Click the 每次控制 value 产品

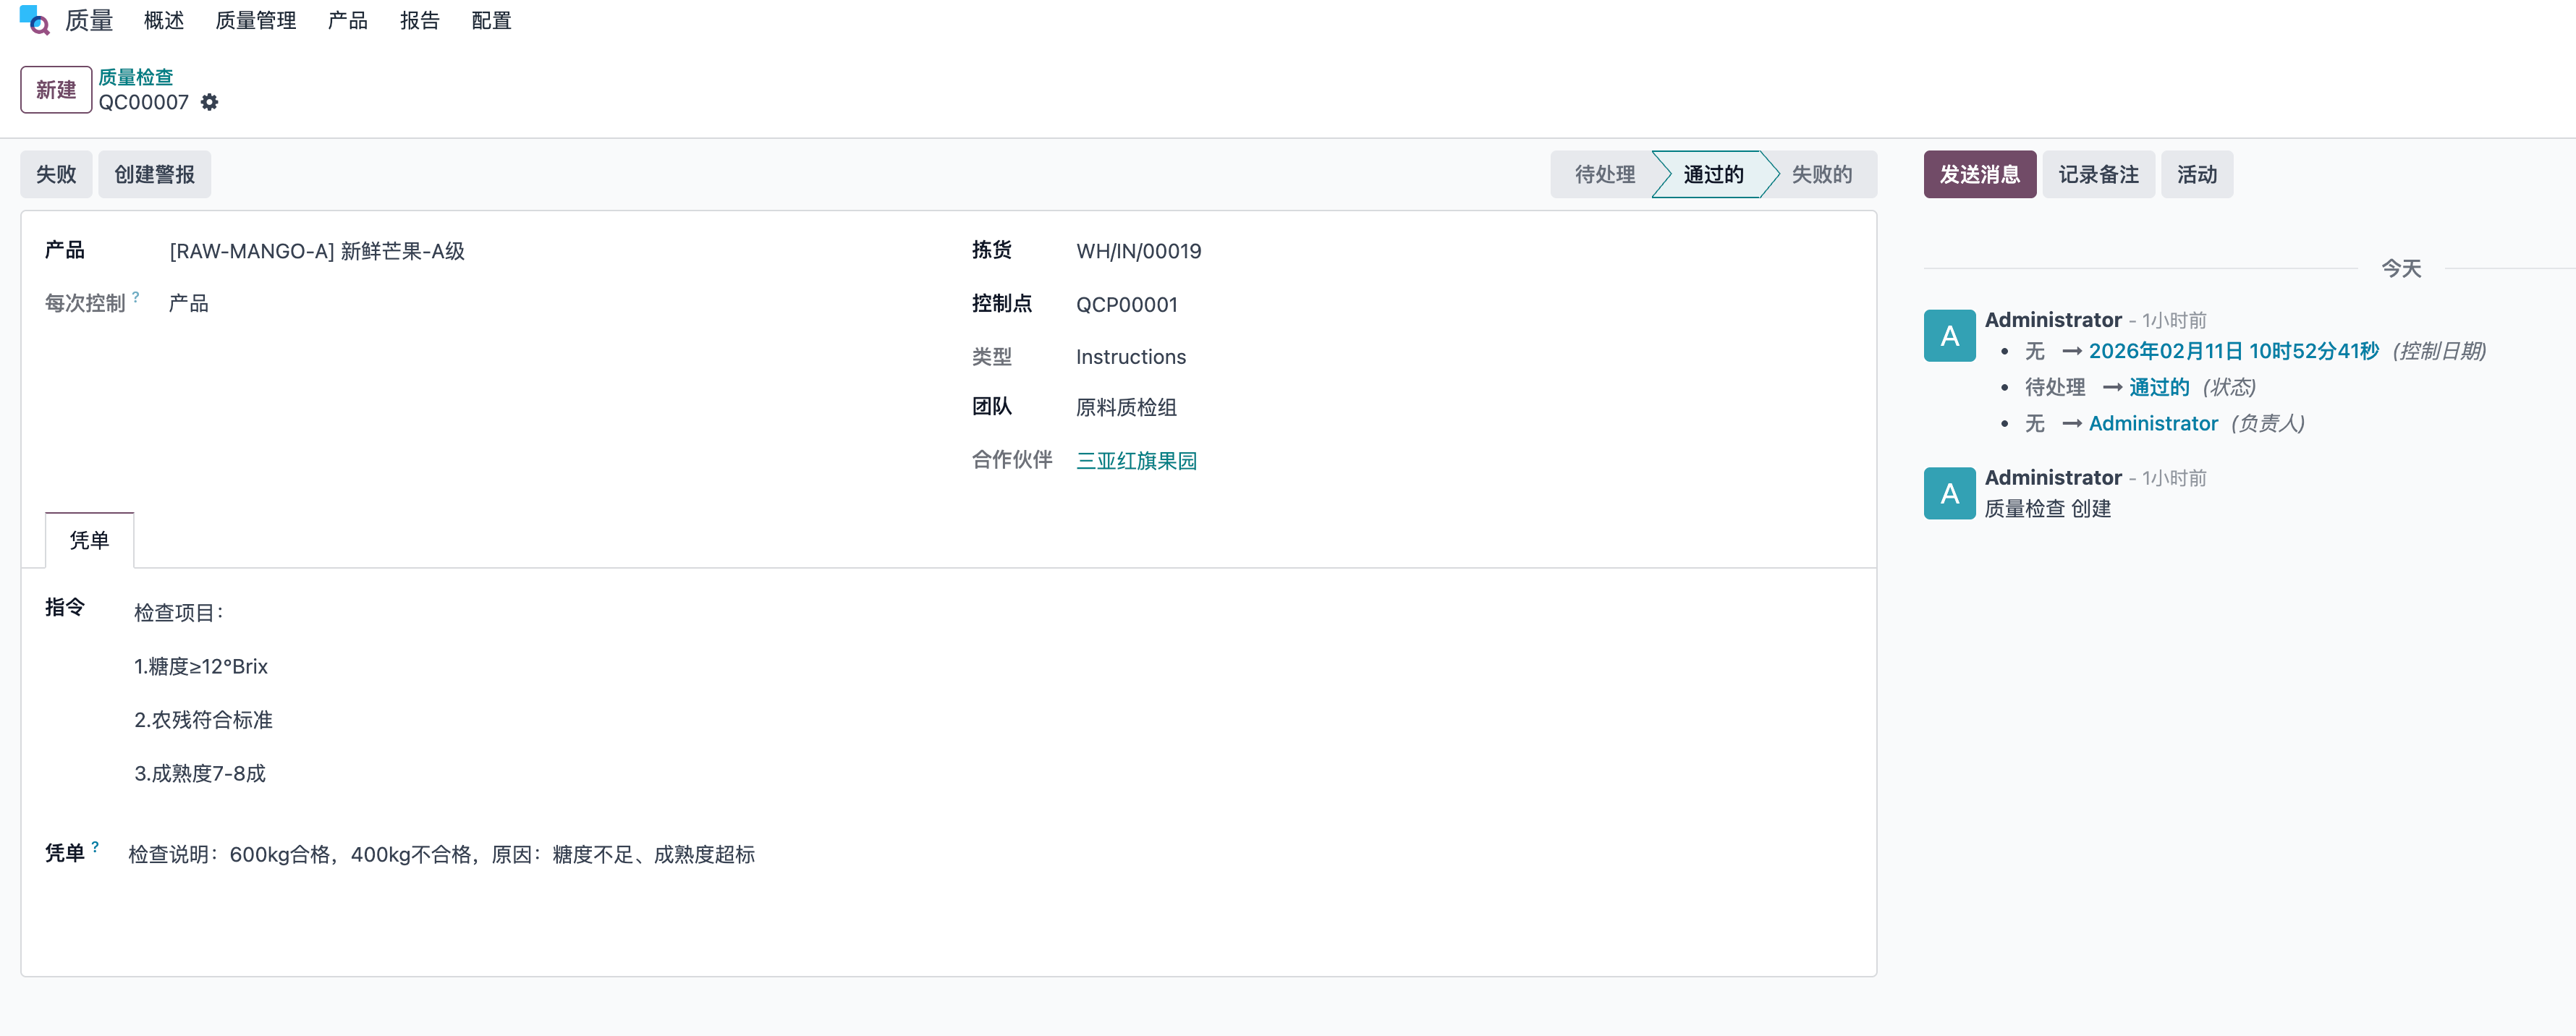pos(189,303)
